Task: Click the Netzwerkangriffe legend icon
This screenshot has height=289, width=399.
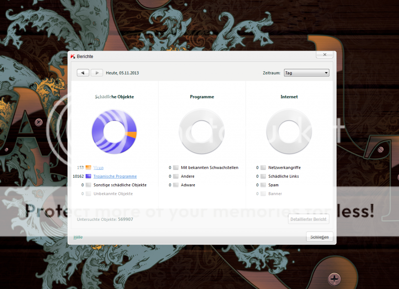Action: pos(263,167)
